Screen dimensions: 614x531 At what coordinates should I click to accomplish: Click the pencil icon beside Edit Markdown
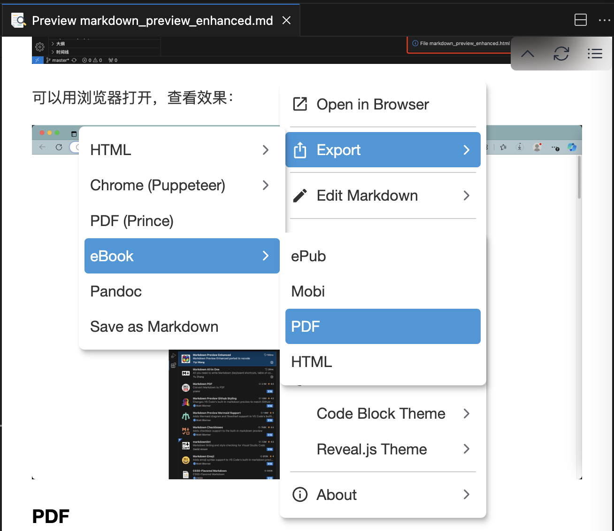coord(300,195)
